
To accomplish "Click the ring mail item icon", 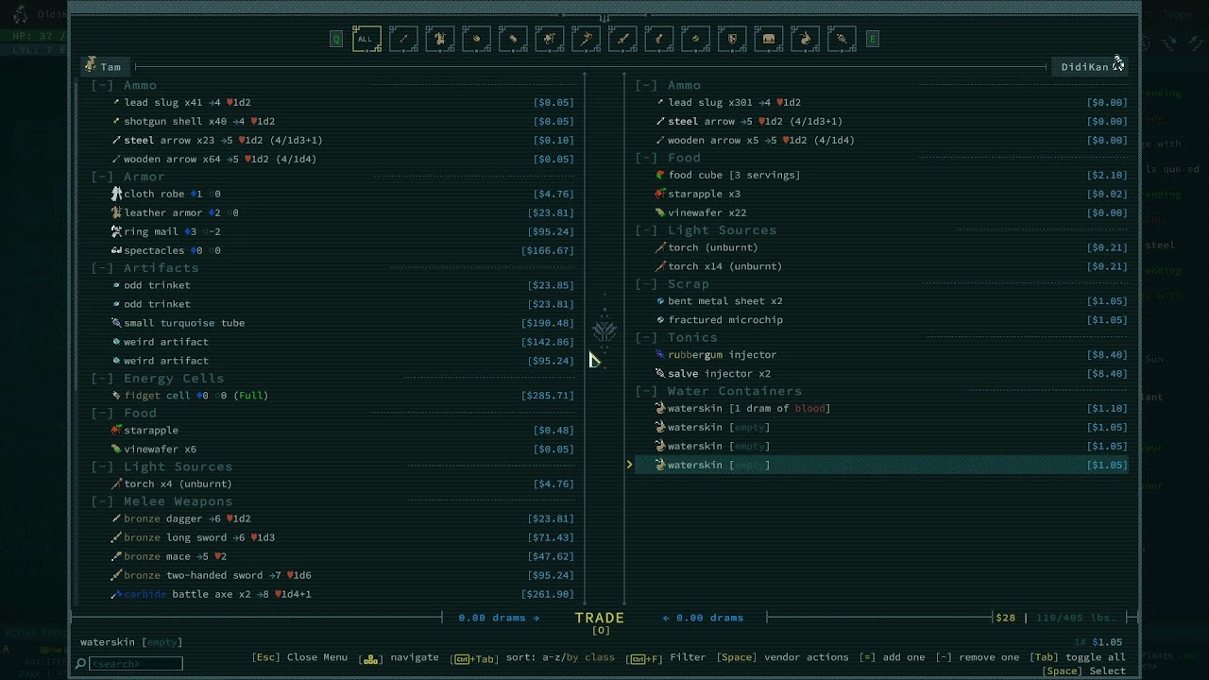I will [x=116, y=231].
